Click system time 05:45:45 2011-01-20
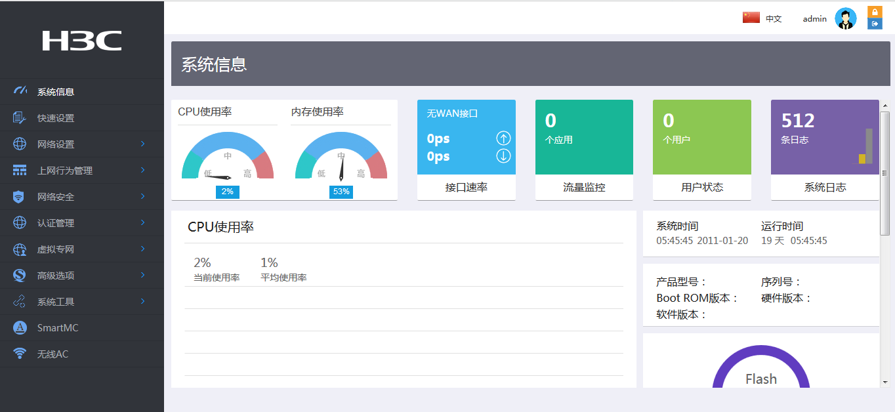 [x=702, y=241]
